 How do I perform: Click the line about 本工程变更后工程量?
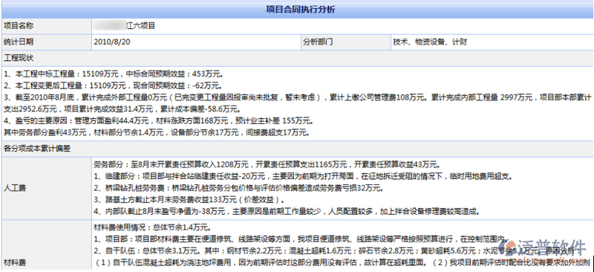point(114,85)
